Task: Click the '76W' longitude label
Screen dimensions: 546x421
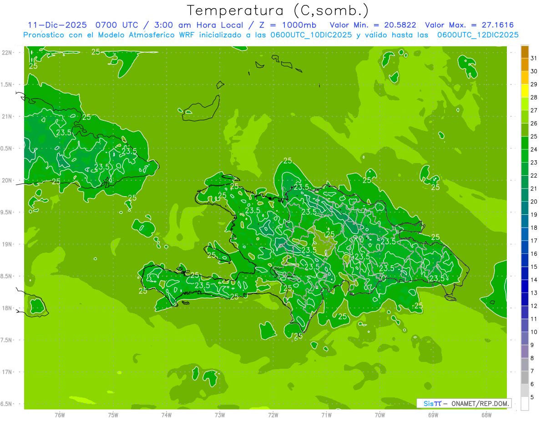Action: 60,415
